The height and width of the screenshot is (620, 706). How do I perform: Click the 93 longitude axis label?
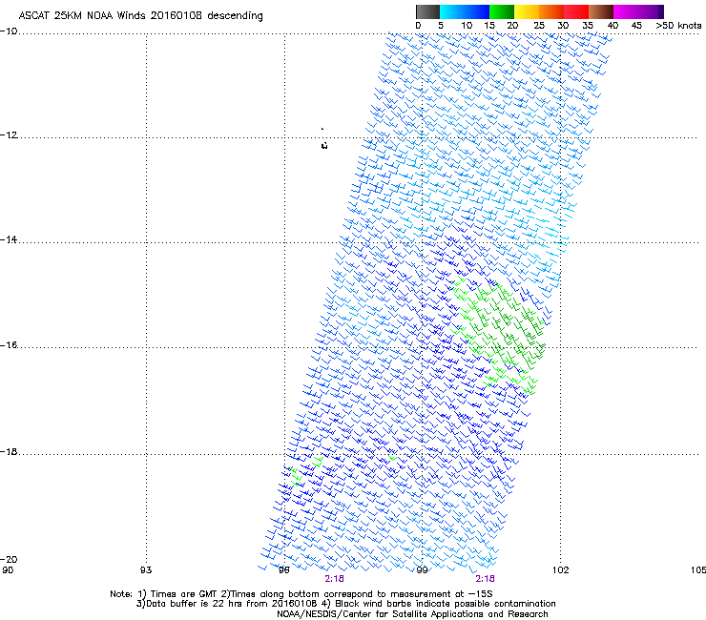[146, 570]
